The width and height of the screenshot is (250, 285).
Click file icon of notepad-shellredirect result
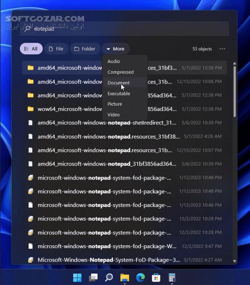pyautogui.click(x=31, y=123)
